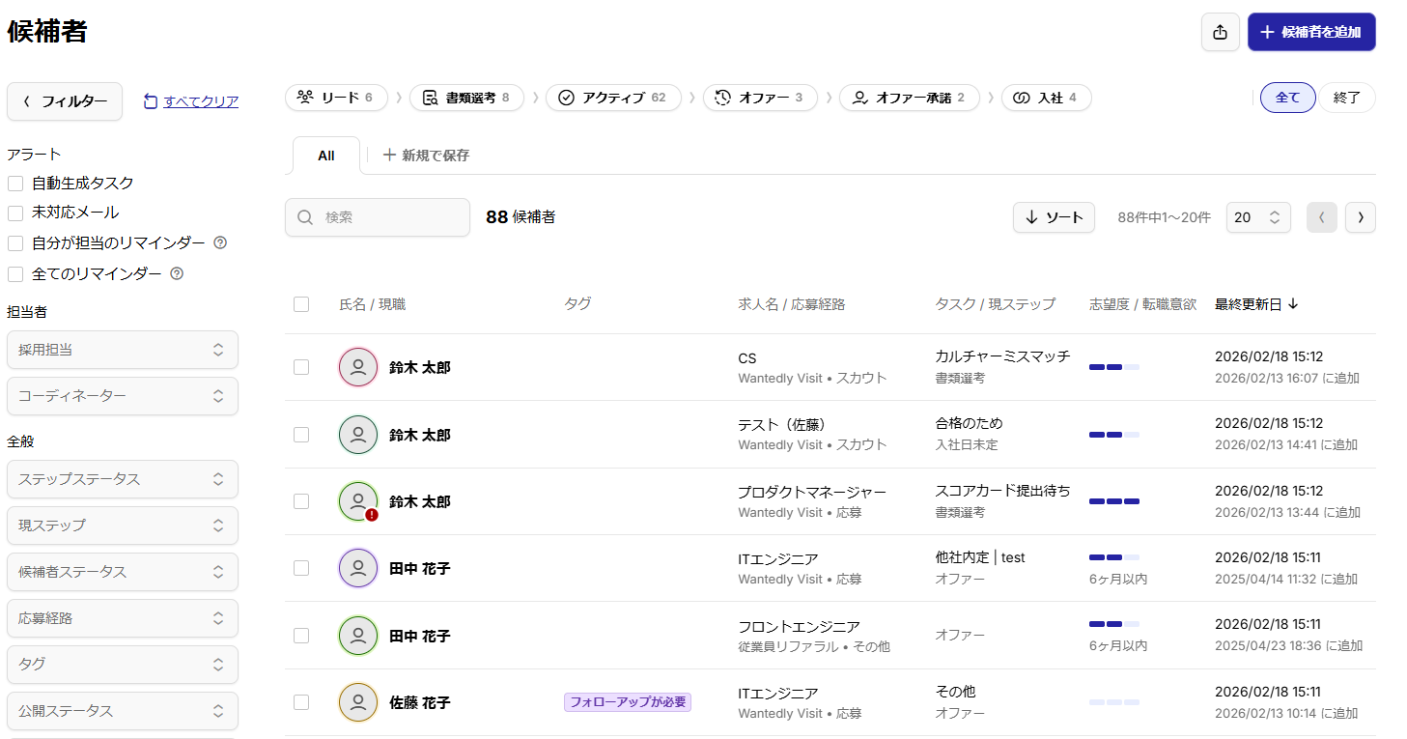
Task: Click the sort arrow next to 最終更新日
Action: [x=1293, y=304]
